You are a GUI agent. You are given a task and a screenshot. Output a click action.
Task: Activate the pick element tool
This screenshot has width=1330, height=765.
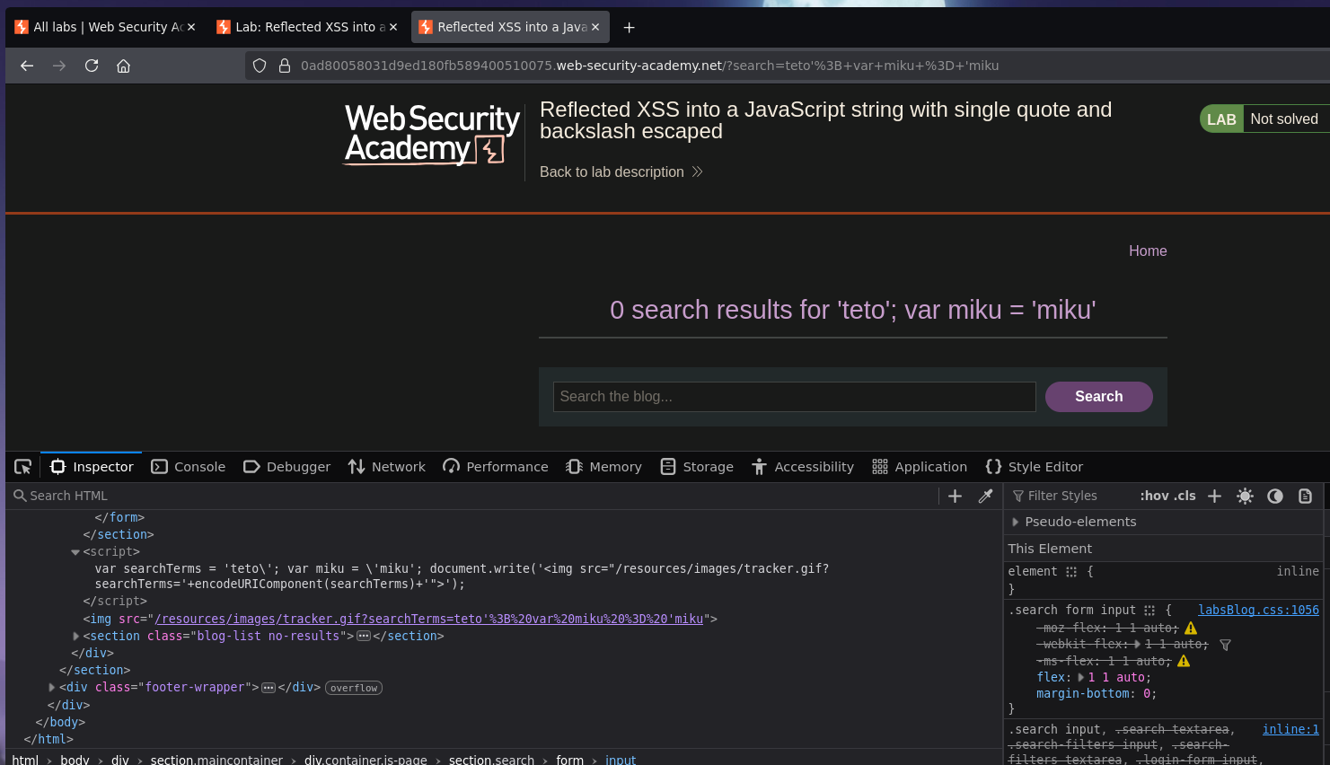(x=23, y=467)
